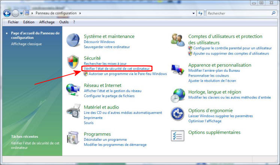Image resolution: width=280 pixels, height=165 pixels.
Task: Click shield icon beside Ajouter ou supprimer des comptes
Action: tap(190, 53)
